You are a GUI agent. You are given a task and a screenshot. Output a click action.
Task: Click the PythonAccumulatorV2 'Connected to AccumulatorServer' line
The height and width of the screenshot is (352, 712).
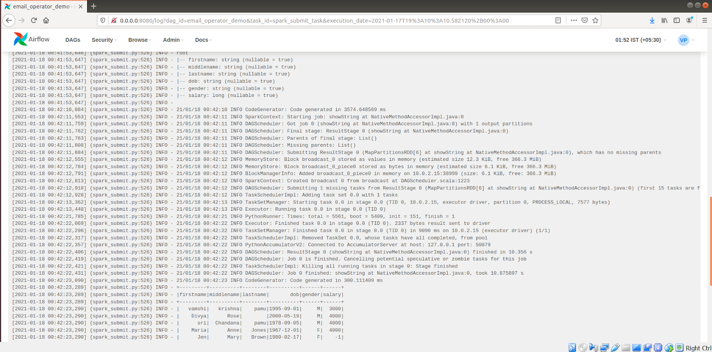point(251,245)
